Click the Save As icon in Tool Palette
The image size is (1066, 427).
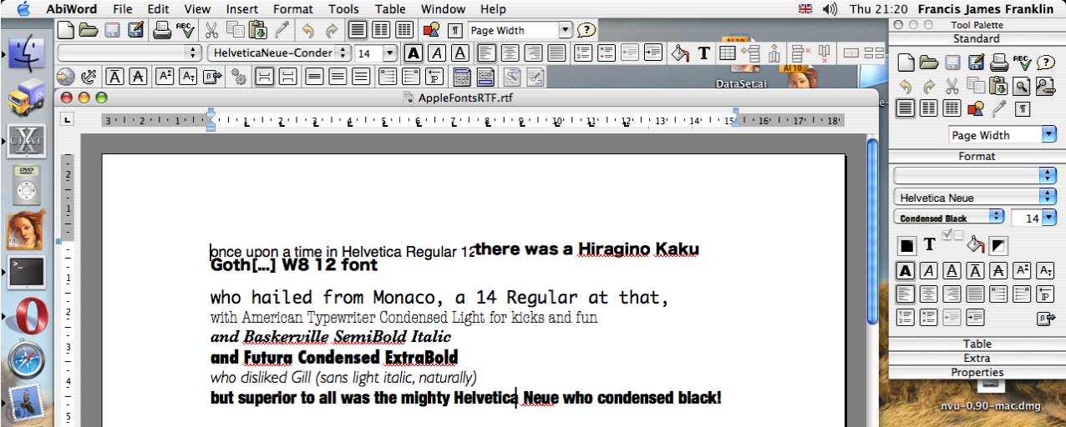tap(975, 63)
